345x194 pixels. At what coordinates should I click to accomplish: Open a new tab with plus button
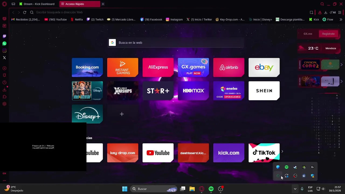(103, 4)
